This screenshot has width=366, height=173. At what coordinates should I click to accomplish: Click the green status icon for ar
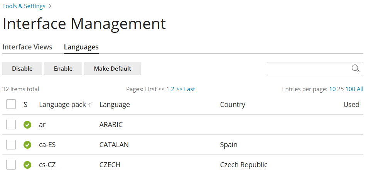tap(27, 125)
